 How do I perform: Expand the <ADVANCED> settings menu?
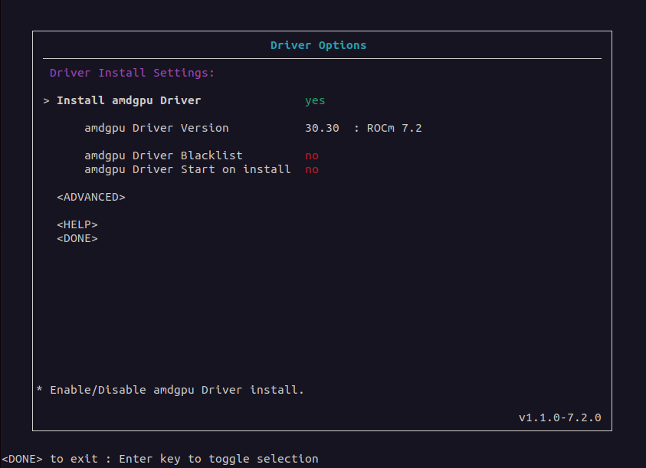91,197
